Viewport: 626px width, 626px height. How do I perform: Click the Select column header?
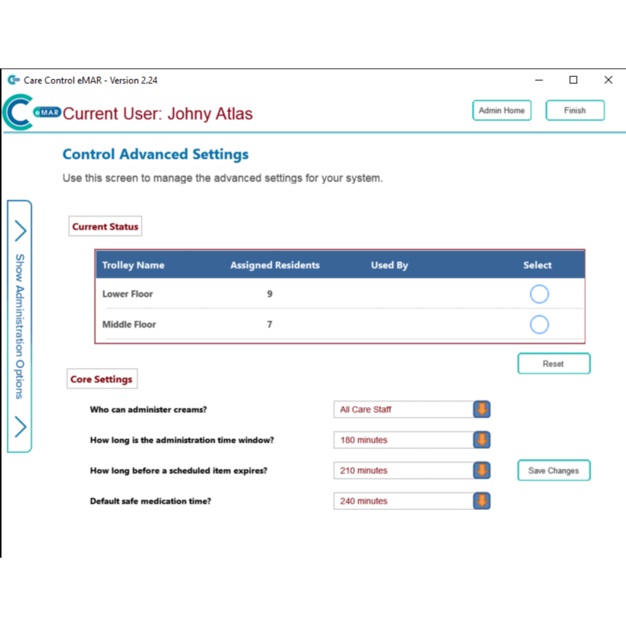[x=537, y=265]
